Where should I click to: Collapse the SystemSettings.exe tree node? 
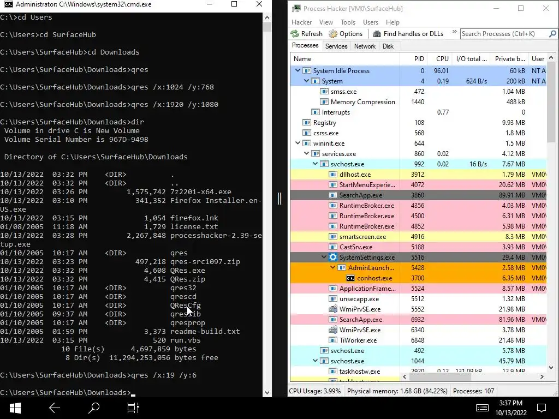click(x=324, y=258)
